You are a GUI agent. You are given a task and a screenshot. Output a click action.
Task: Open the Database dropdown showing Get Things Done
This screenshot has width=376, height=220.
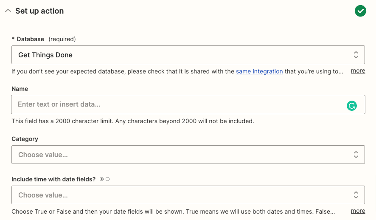coord(188,55)
